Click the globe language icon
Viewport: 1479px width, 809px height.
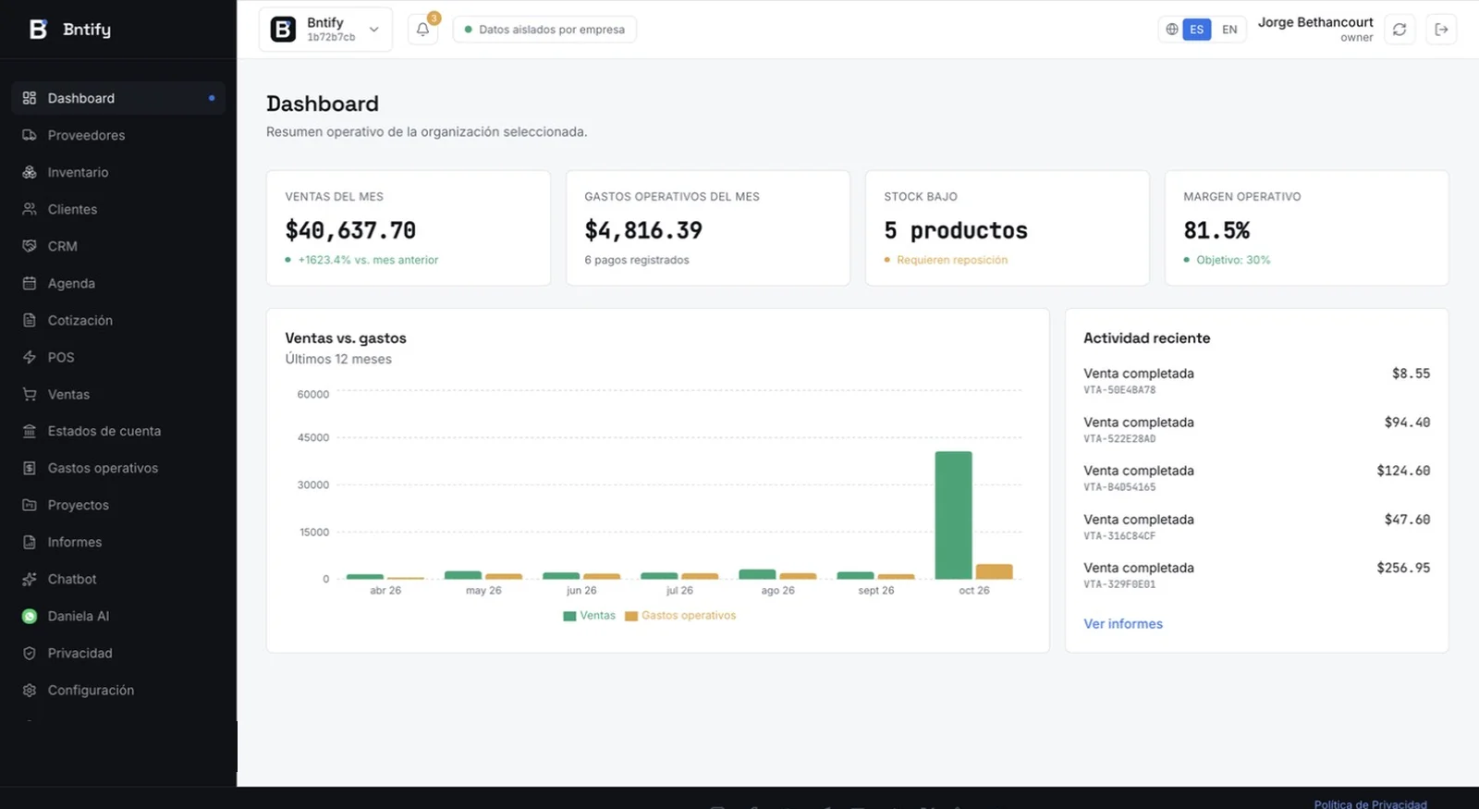(1171, 30)
